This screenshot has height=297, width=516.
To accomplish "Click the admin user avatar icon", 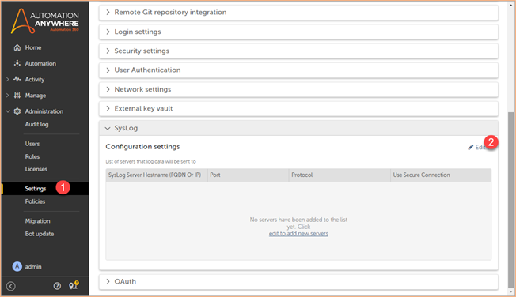I will tap(17, 266).
